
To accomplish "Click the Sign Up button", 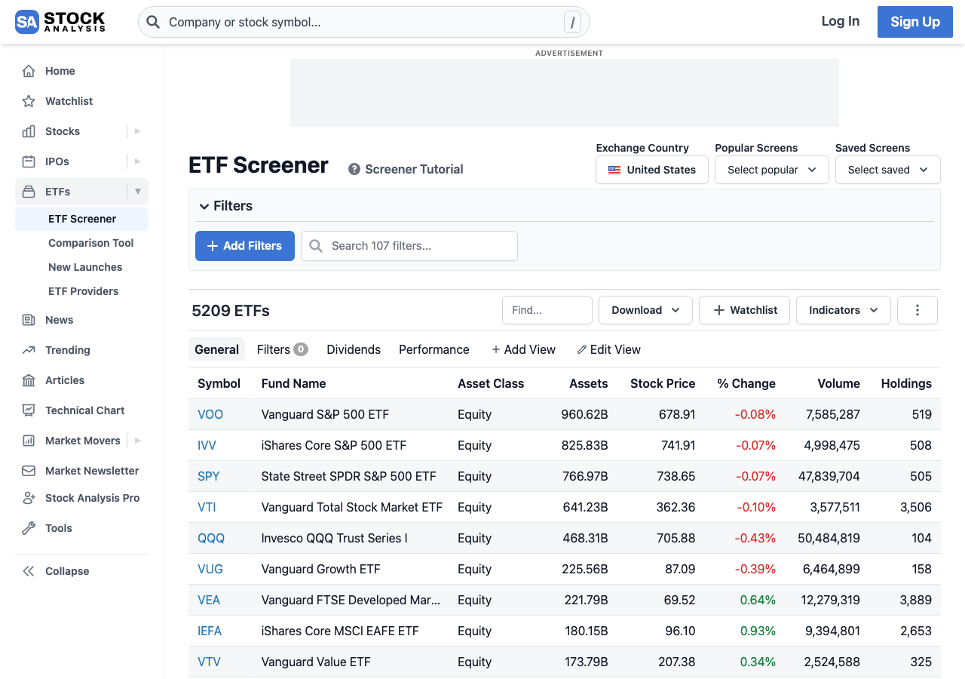I will pyautogui.click(x=915, y=22).
